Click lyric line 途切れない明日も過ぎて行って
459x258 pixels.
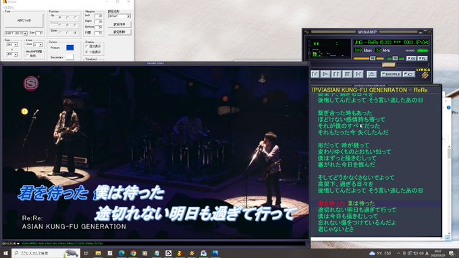click(357, 209)
